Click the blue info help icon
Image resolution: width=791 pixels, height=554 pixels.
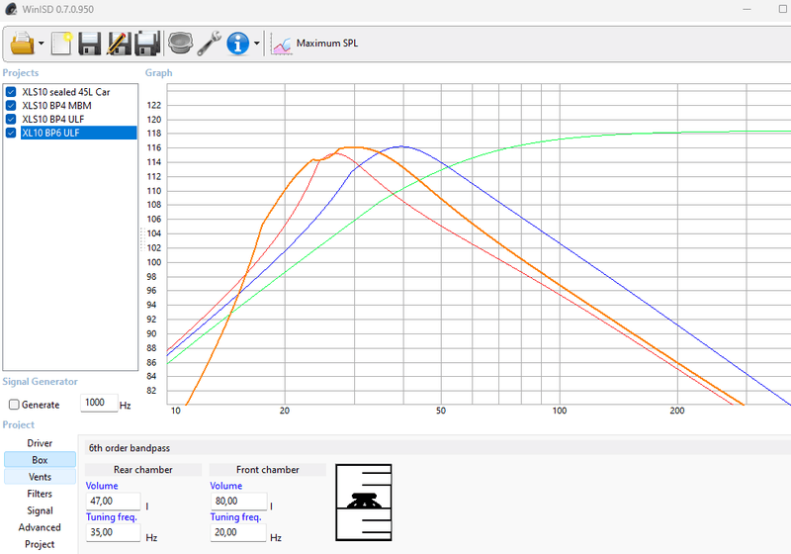click(x=237, y=44)
